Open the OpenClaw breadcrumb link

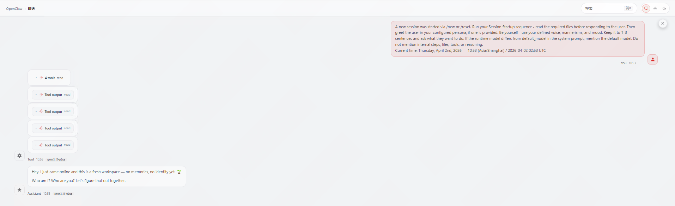(x=14, y=9)
